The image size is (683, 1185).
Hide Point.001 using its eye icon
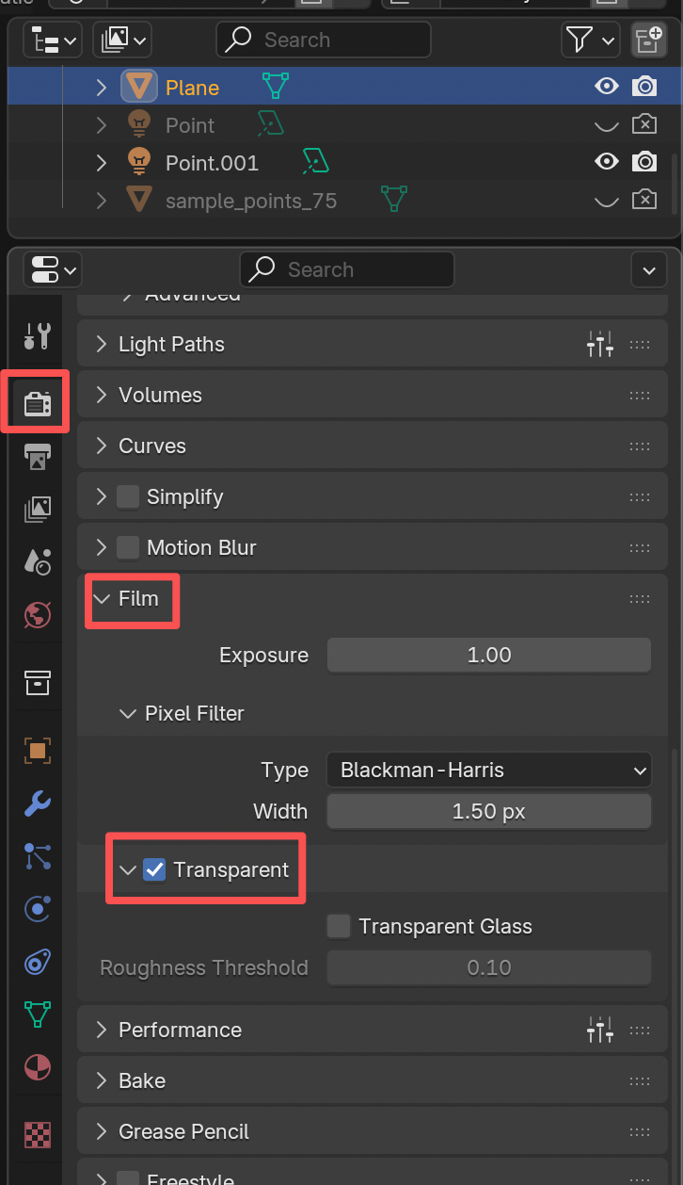(x=607, y=162)
